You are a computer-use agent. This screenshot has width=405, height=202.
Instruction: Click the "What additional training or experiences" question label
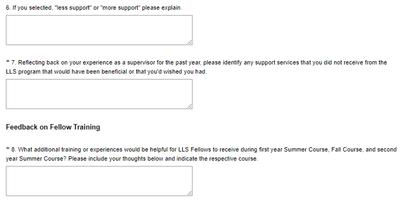(201, 154)
